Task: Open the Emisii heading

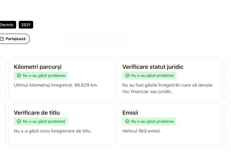Action: point(130,113)
